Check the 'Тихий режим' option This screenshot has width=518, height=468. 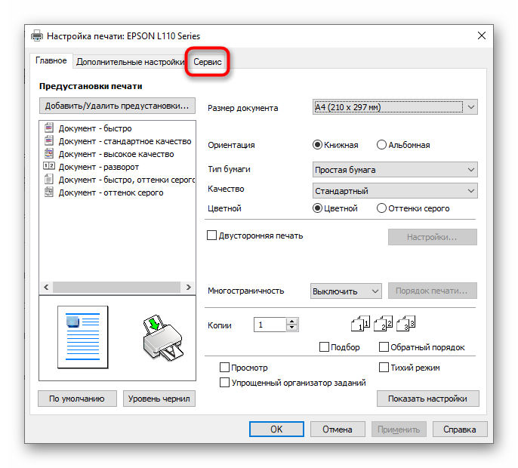[x=384, y=368]
